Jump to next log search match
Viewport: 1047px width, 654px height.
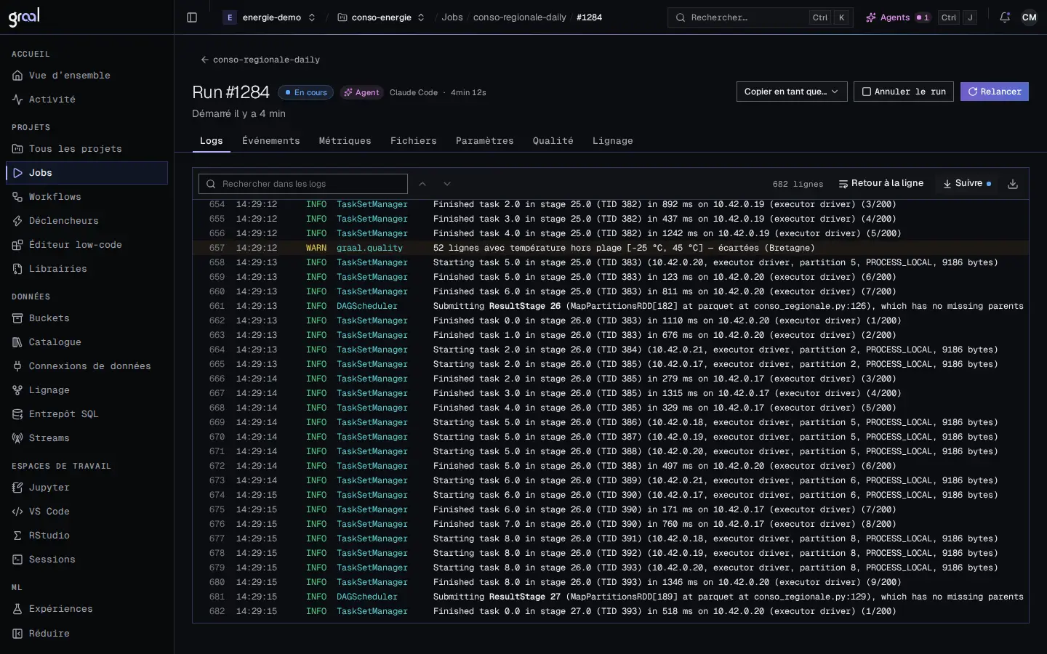pyautogui.click(x=447, y=184)
